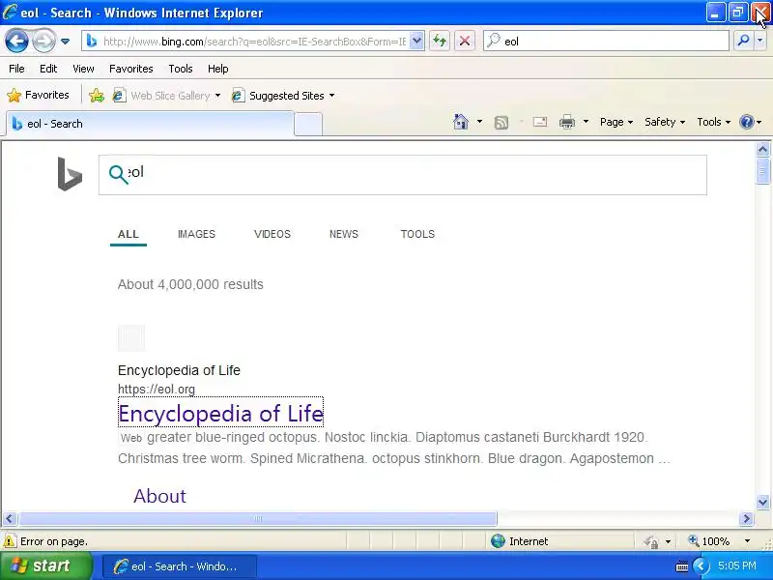This screenshot has width=773, height=580.
Task: Click the Home page icon
Action: (x=461, y=122)
